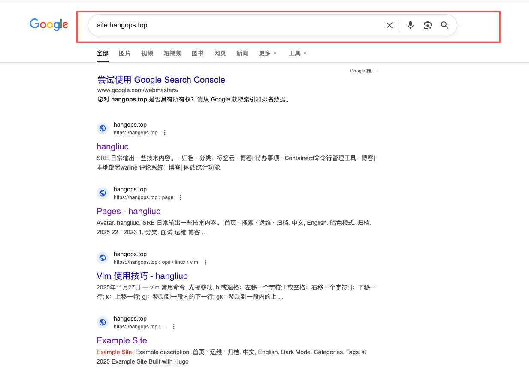Expand the 更多 dropdown menu
Screen dimensions: 529x385
[266, 53]
